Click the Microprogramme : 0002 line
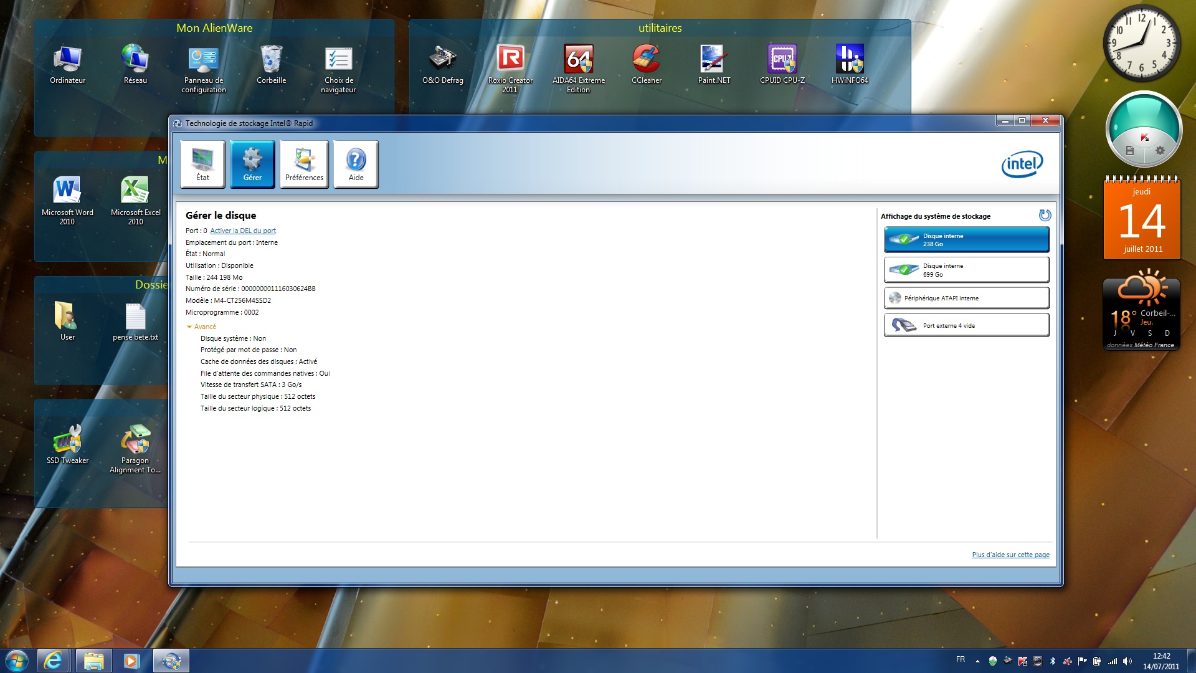1196x673 pixels. [222, 312]
